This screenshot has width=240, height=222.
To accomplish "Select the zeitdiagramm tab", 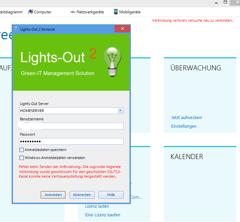I will point(11,12).
